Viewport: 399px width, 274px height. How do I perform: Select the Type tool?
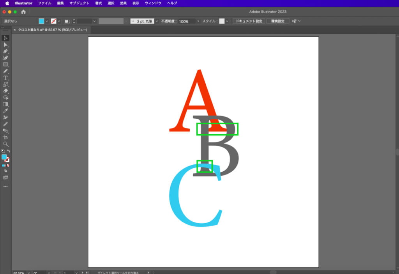click(5, 78)
